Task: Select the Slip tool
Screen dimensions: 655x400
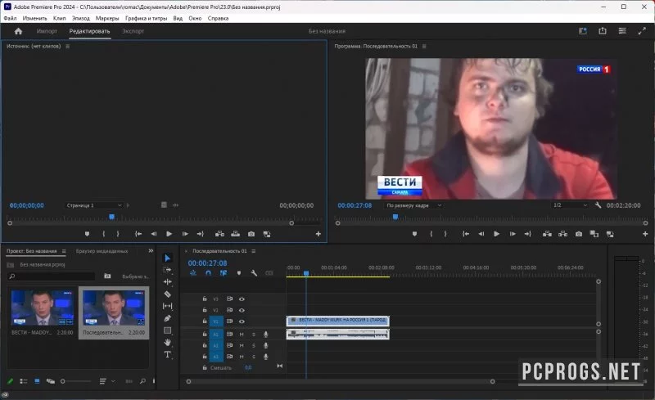Action: click(167, 306)
